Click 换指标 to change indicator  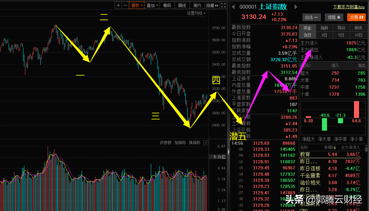click(195, 142)
